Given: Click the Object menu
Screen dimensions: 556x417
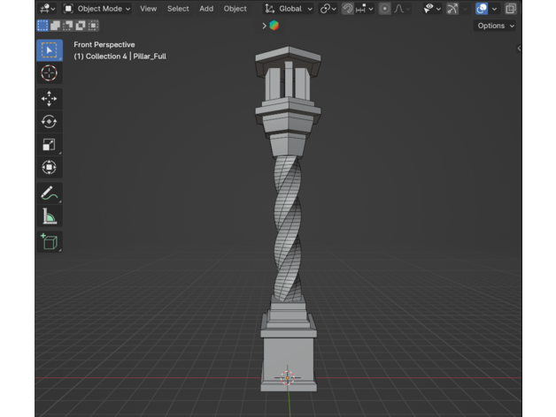Looking at the screenshot, I should coord(236,9).
